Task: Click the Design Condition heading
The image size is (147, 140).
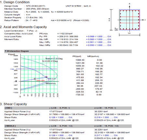Action: coord(15,2)
